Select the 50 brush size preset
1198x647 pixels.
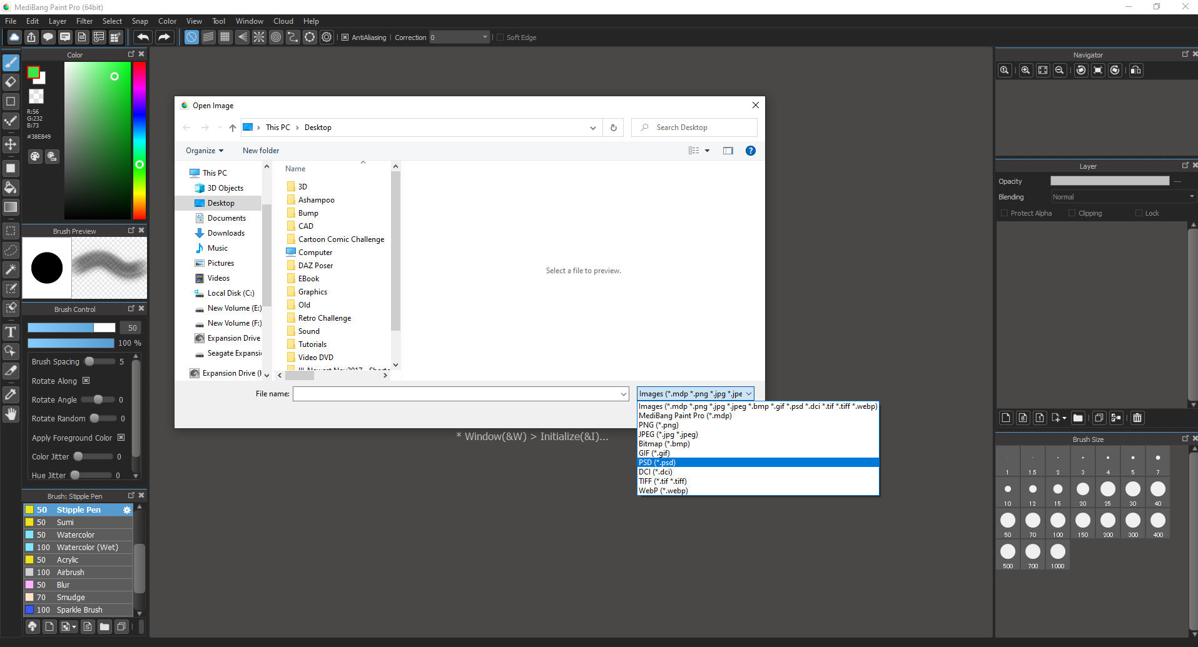coord(1008,523)
